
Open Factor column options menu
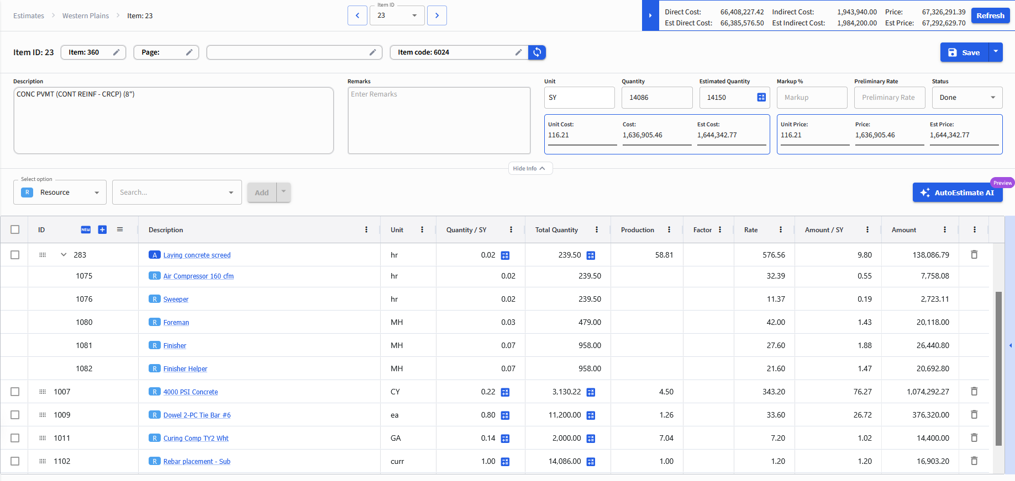(x=720, y=229)
